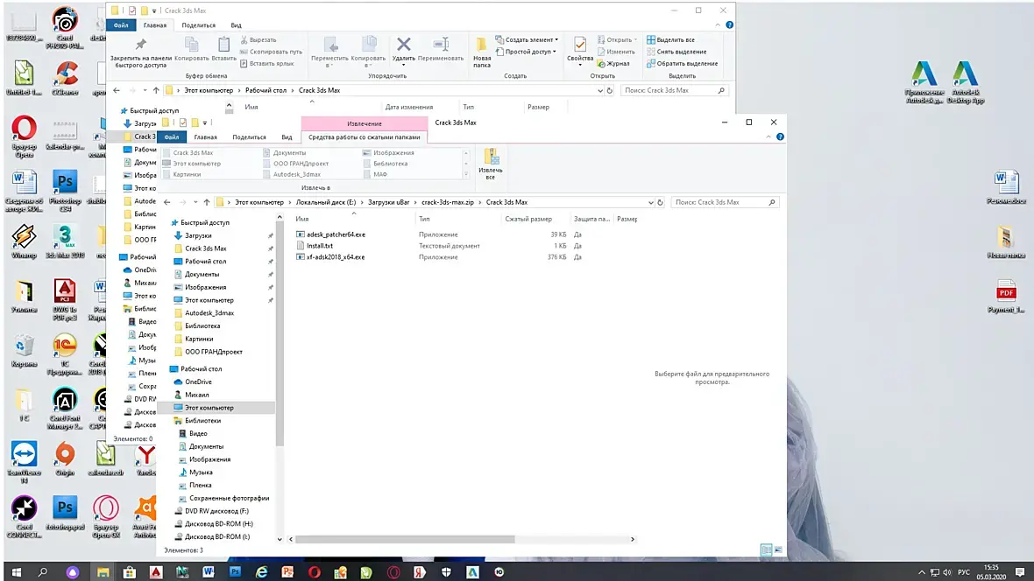Open File Explorer in the taskbar

[103, 571]
